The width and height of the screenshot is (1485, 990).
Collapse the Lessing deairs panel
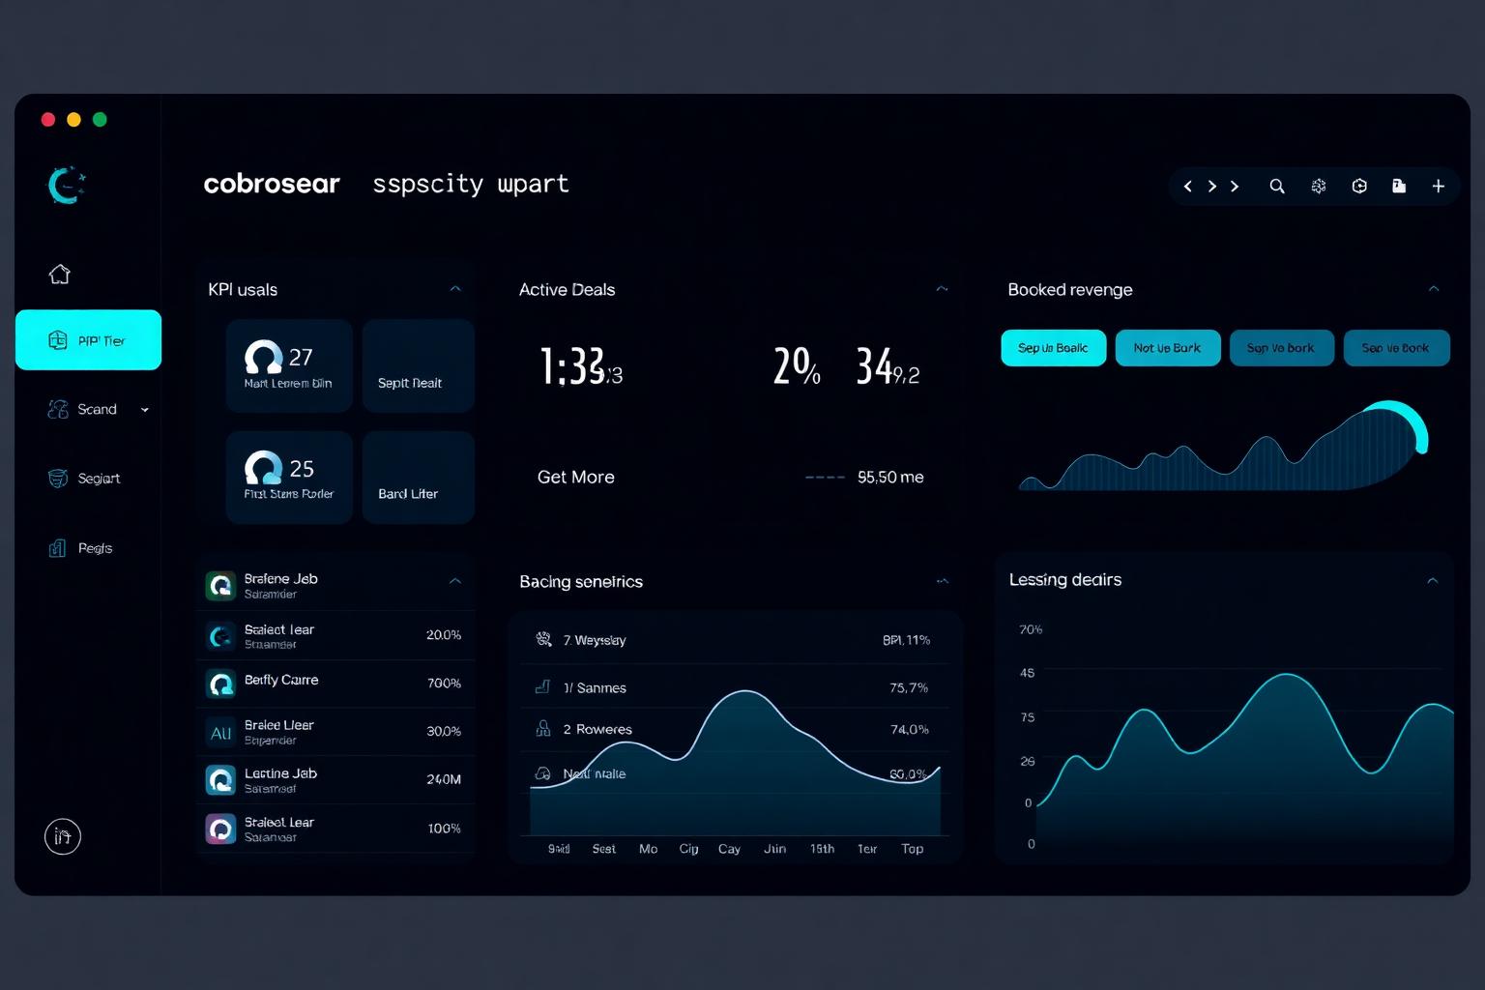(x=1433, y=581)
